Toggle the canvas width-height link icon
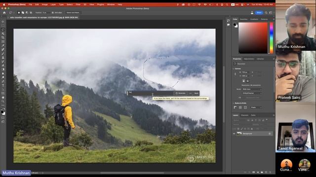The width and height of the screenshot is (316, 177). tap(235, 74)
